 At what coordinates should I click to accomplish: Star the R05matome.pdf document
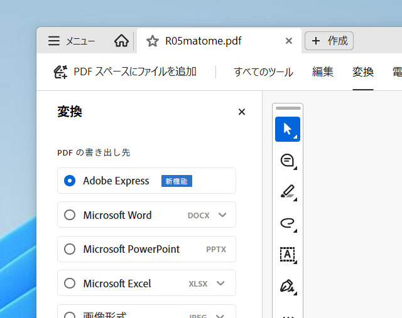[153, 41]
